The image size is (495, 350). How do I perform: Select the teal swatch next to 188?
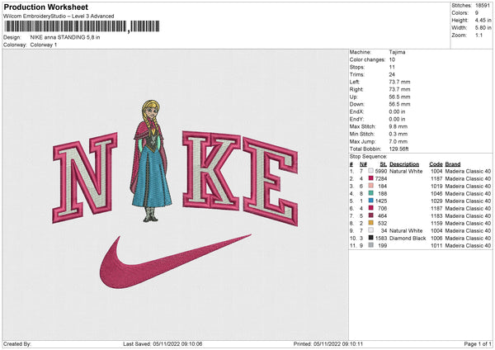point(370,193)
